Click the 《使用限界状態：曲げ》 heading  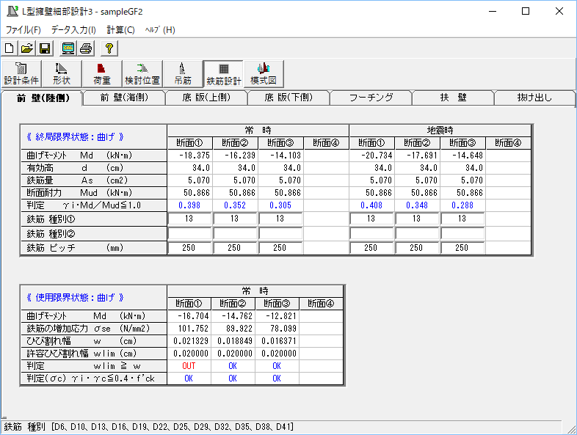[x=76, y=298]
